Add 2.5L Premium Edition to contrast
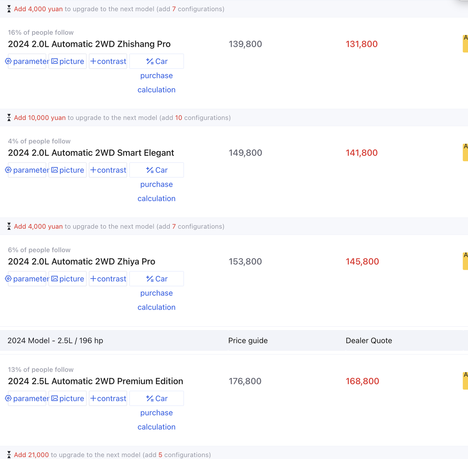The height and width of the screenshot is (459, 468). pos(108,399)
